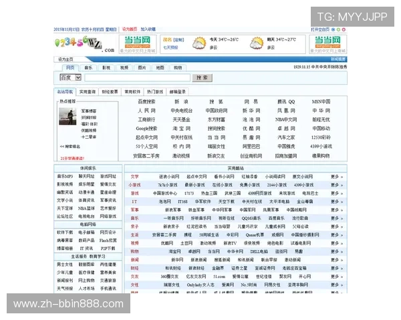This screenshot has width=401, height=320.
Task: Switch to the 购物 search tab
Action: tap(178, 68)
